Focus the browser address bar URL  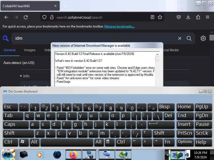(x=102, y=17)
